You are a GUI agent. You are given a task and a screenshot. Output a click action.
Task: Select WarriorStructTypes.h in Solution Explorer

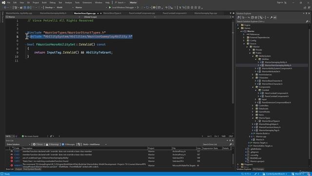pyautogui.click(x=271, y=121)
